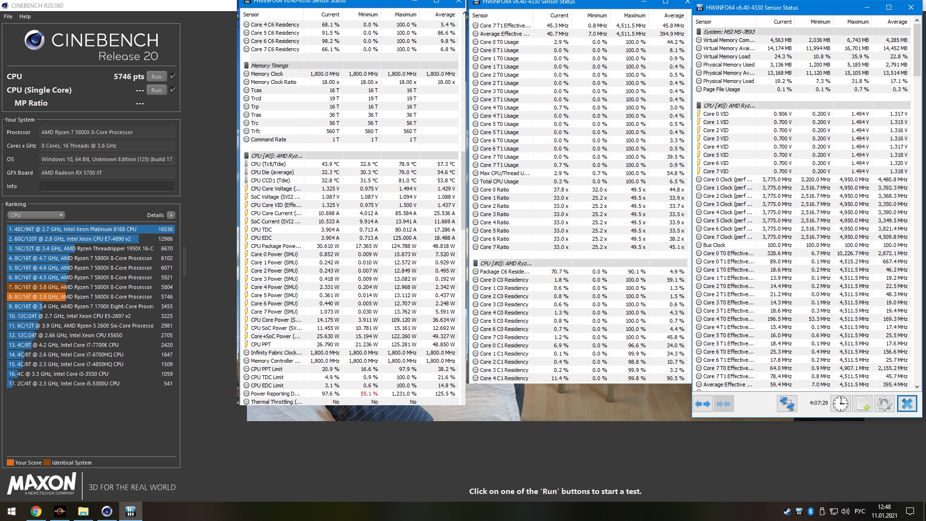Viewport: 926px width, 521px height.
Task: Toggle the CPU Single Core checkbox
Action: [x=173, y=90]
